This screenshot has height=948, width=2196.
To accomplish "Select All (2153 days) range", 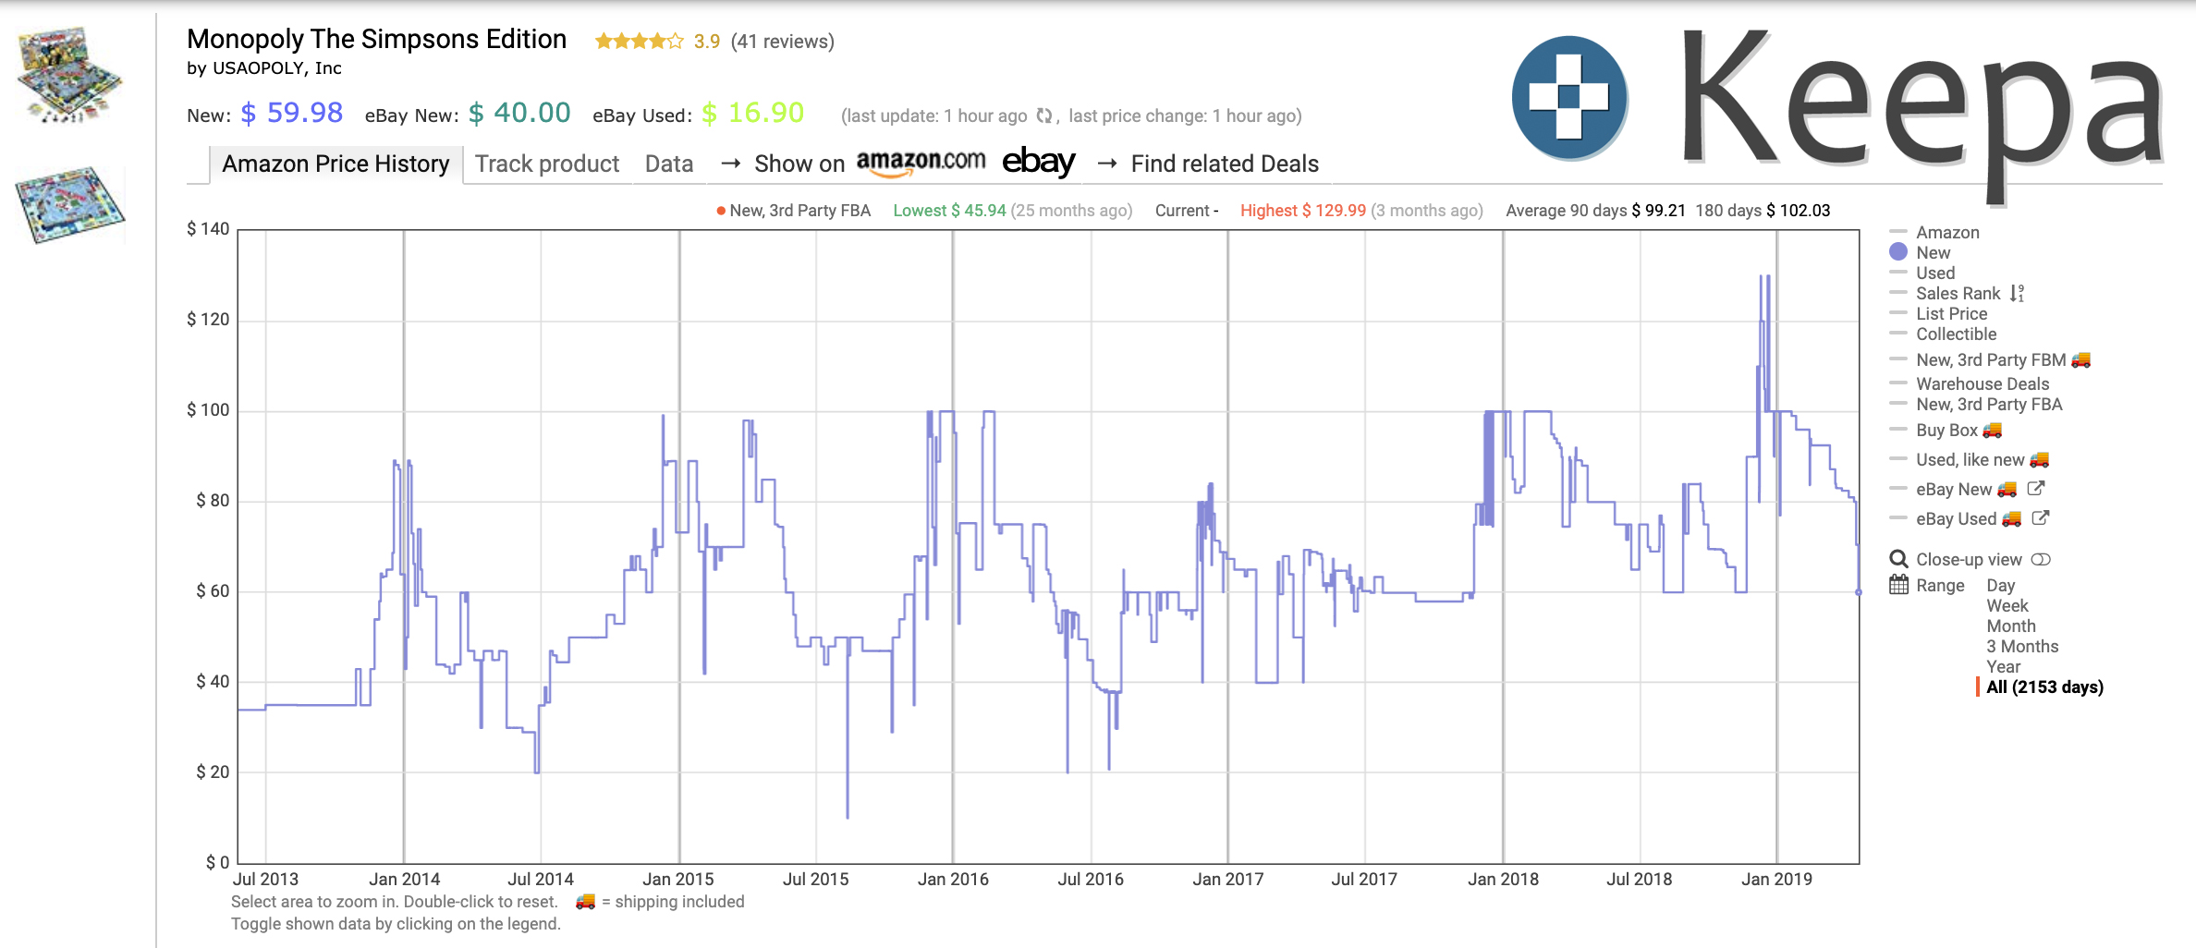I will tap(2044, 687).
